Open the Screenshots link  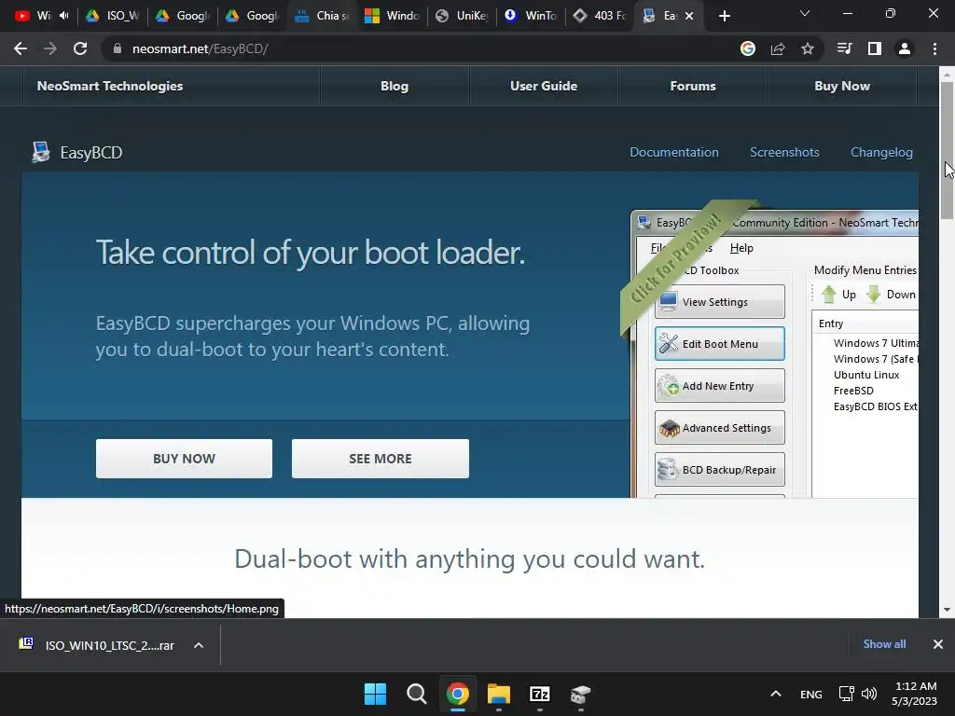coord(784,152)
